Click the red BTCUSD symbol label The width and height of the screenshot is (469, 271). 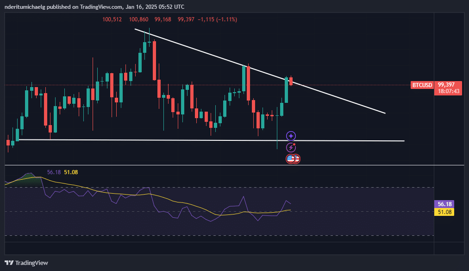coord(422,85)
